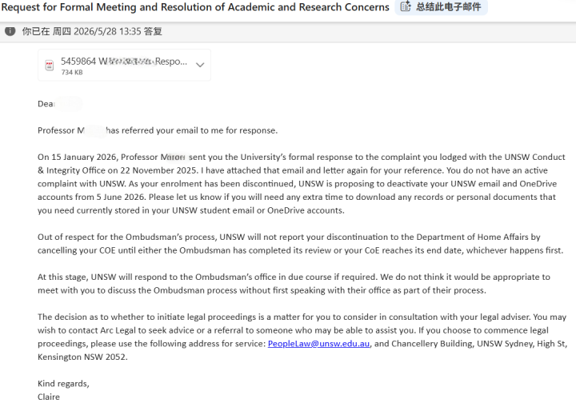Click the dark info icon in reply bar
This screenshot has height=403, width=576.
(10, 31)
